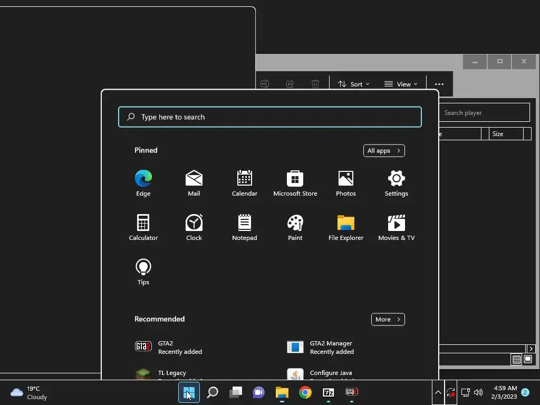Click the sync tray icon with red dot
The height and width of the screenshot is (405, 540).
click(451, 392)
